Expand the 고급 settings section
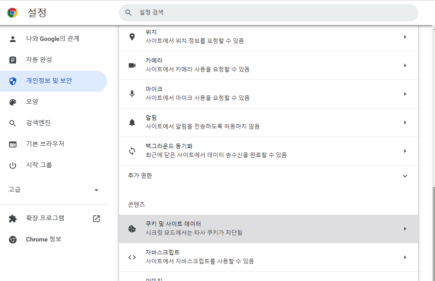435x281 pixels. pos(96,190)
